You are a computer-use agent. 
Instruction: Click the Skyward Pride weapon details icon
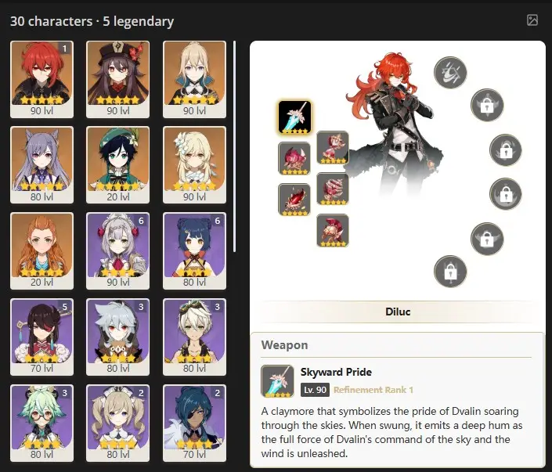click(277, 381)
